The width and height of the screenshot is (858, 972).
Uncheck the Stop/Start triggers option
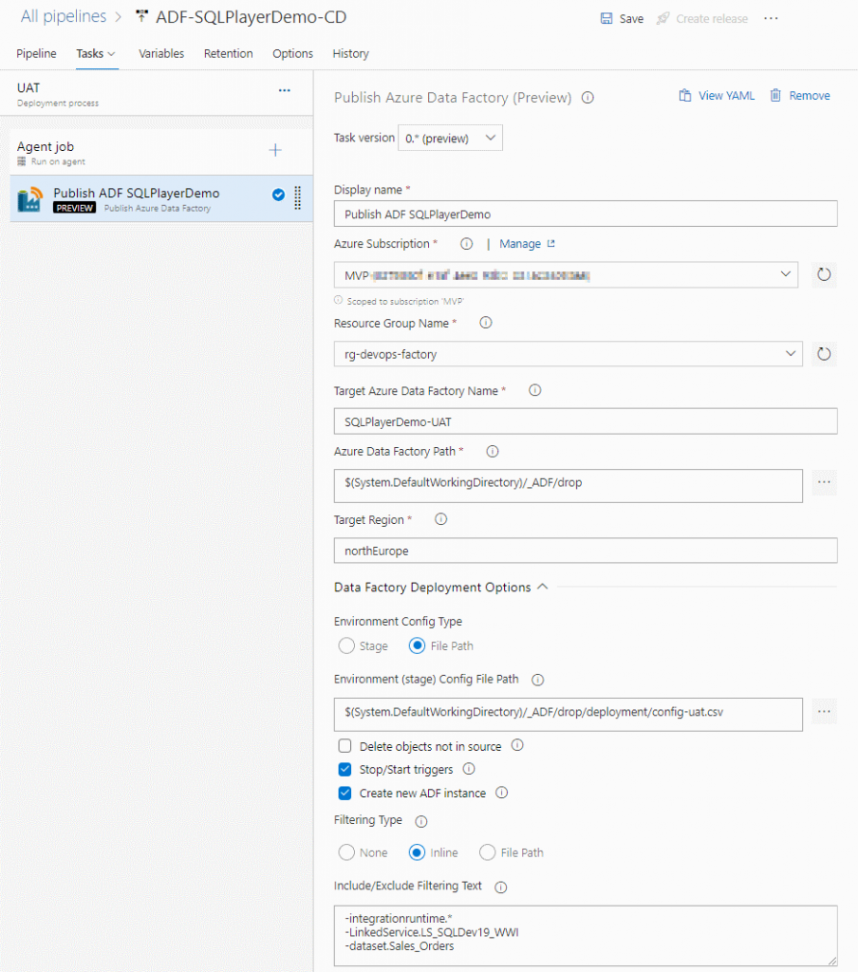click(345, 769)
